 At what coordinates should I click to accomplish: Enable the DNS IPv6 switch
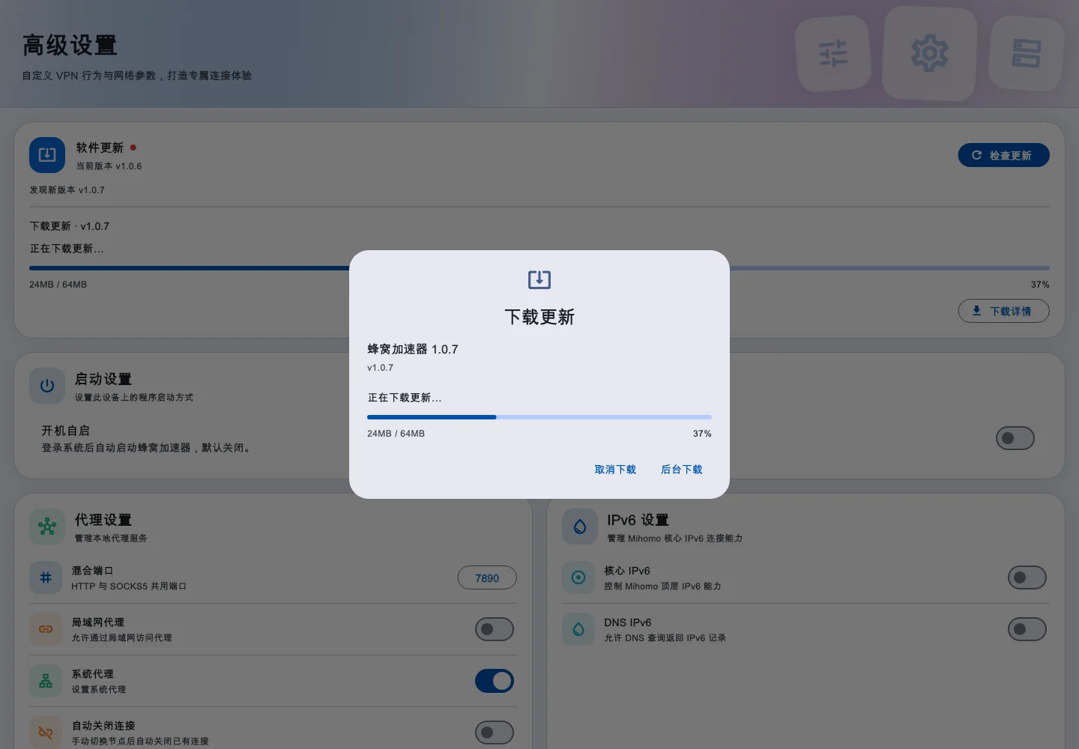pos(1027,629)
